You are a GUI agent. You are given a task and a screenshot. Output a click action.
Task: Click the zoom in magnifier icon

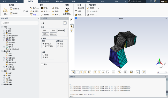(x=95, y=72)
